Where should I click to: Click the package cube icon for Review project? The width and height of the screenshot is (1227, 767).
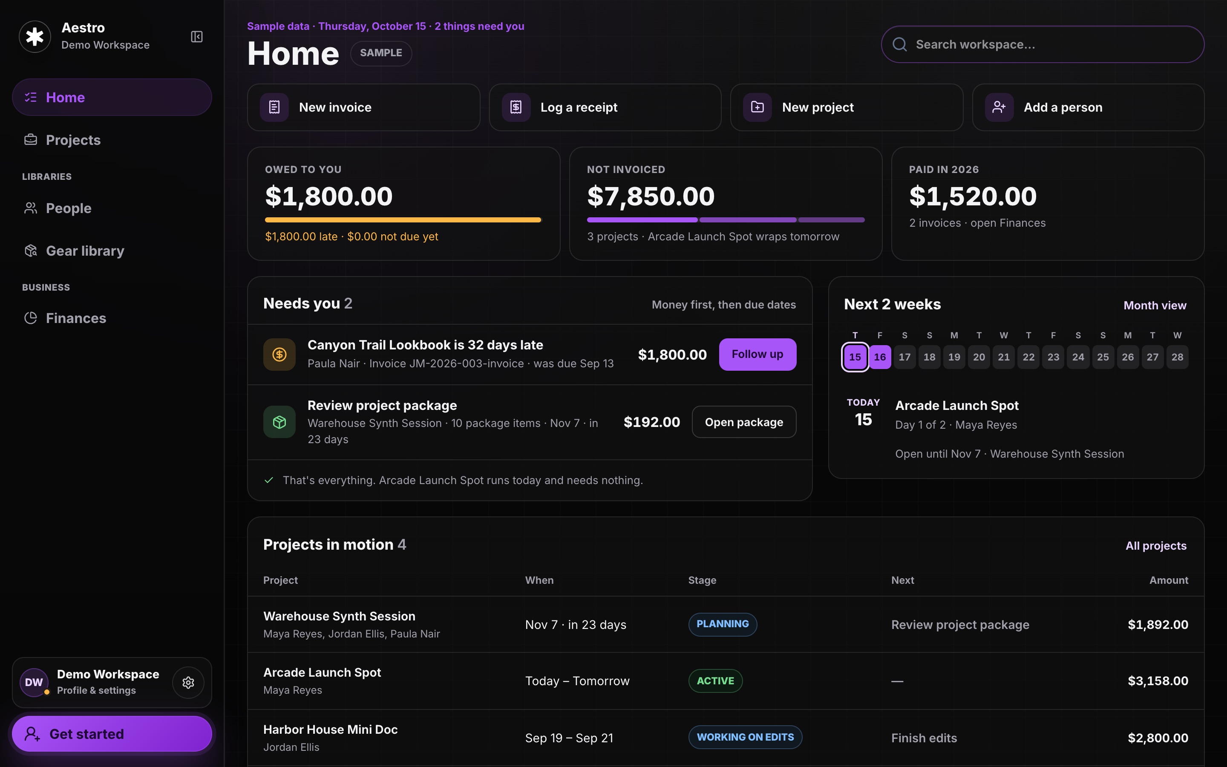coord(279,422)
